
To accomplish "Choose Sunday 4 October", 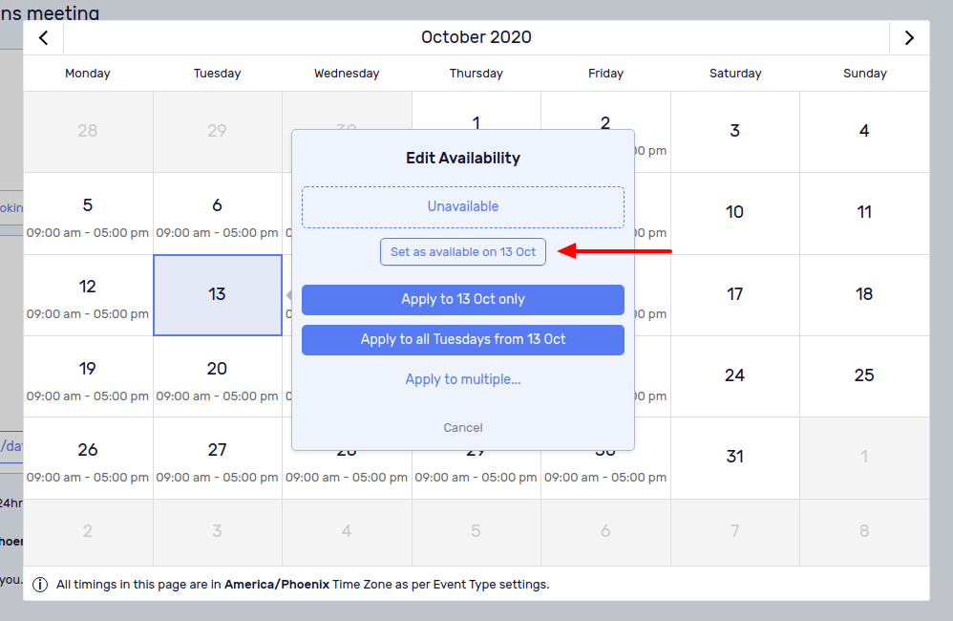I will (864, 132).
